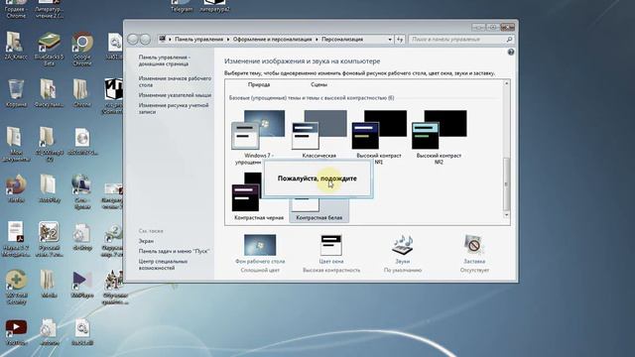This screenshot has height=357, width=635.
Task: Select the PDF document icon on desktop
Action: (16, 239)
